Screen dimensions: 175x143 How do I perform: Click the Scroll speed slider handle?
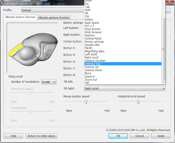coord(30,112)
